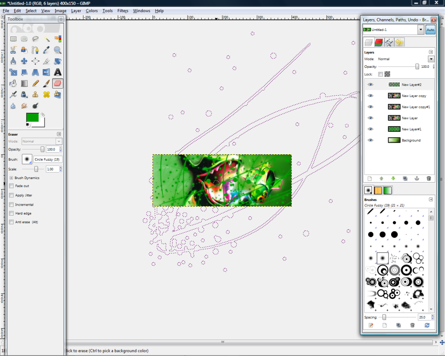Check the Incremental option

[11, 205]
